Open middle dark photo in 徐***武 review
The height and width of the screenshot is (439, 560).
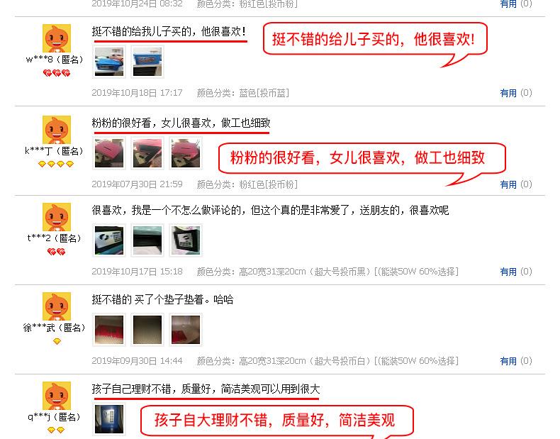click(147, 330)
